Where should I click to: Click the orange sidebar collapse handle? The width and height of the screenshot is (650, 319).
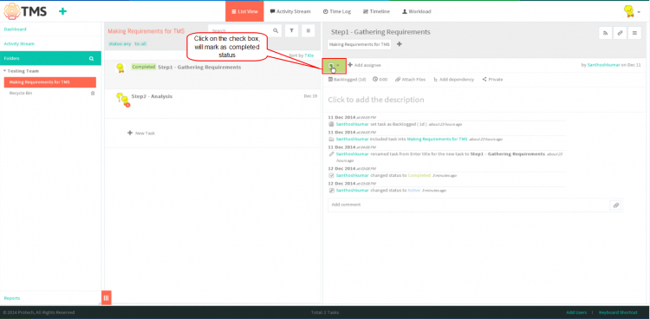tap(106, 297)
